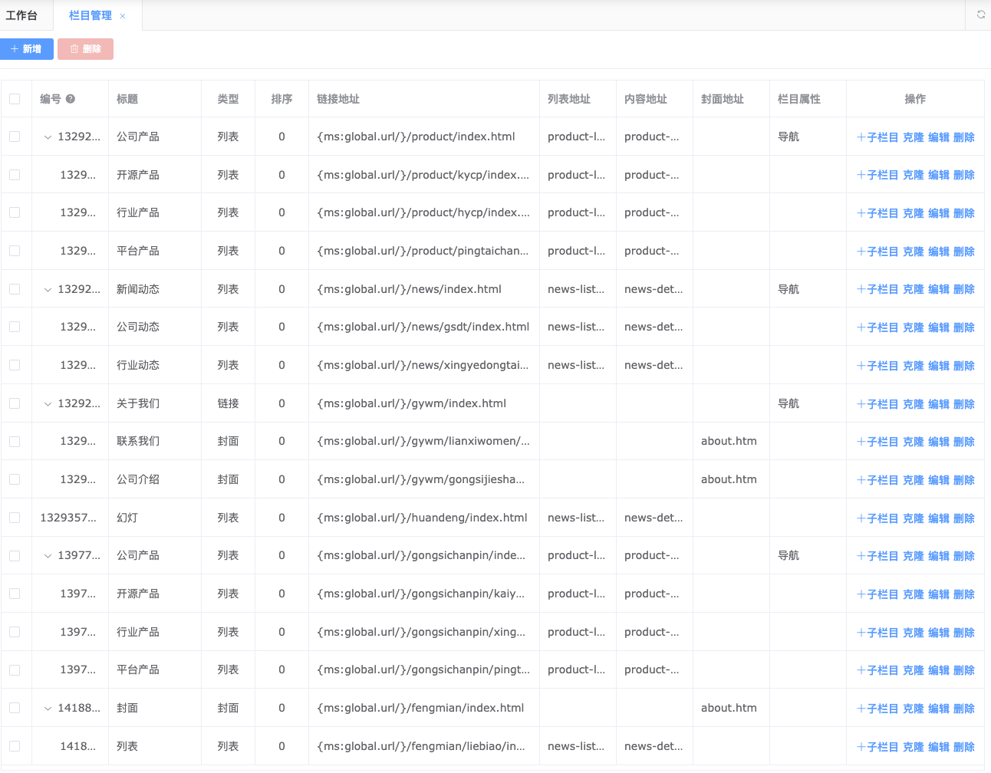Switch to the 工作台 tab
The height and width of the screenshot is (773, 991).
click(21, 15)
